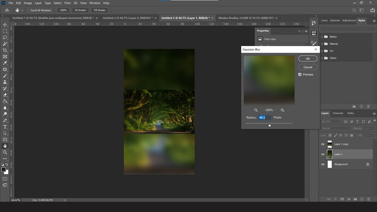377x212 pixels.
Task: Open the Filter menu
Action: tap(67, 3)
